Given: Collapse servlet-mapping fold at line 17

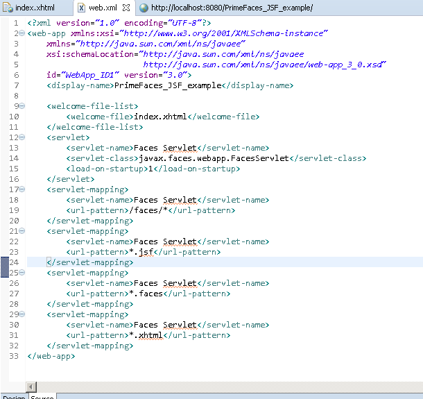Looking at the screenshot, I should 22,189.
